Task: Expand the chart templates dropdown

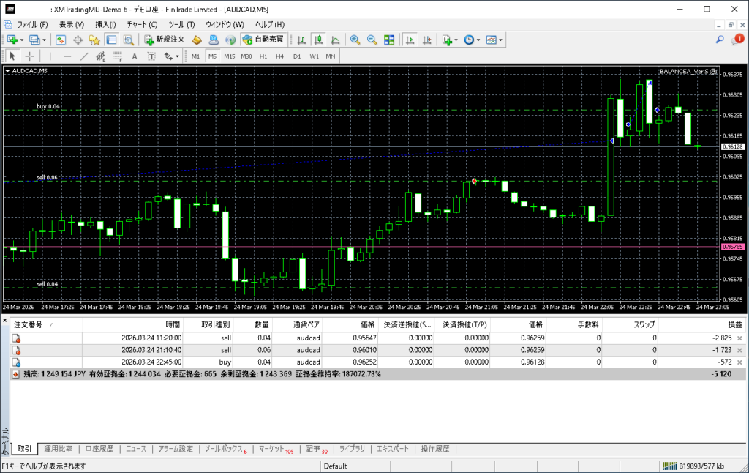Action: (501, 40)
